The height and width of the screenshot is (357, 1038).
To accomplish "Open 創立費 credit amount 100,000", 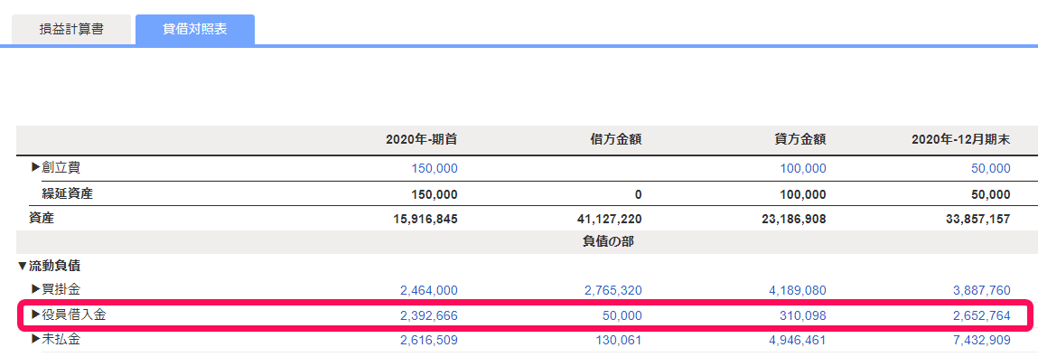I will pos(803,168).
